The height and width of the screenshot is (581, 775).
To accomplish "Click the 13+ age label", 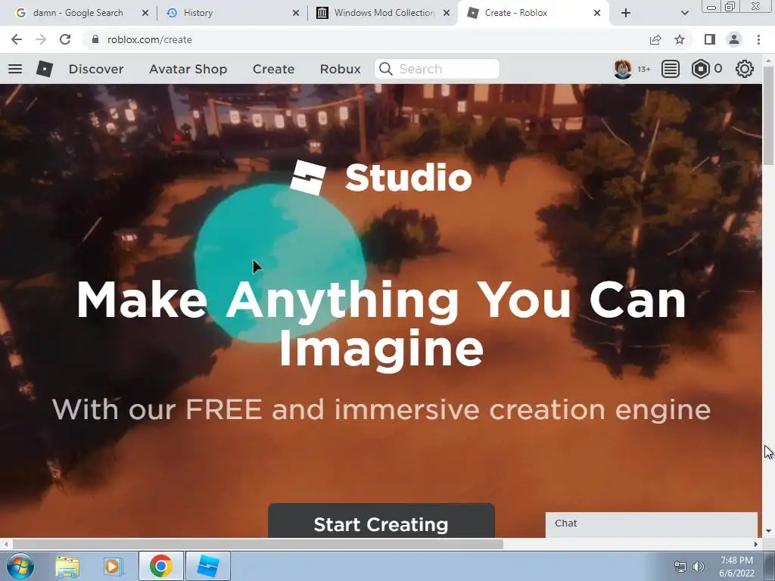I will point(643,69).
